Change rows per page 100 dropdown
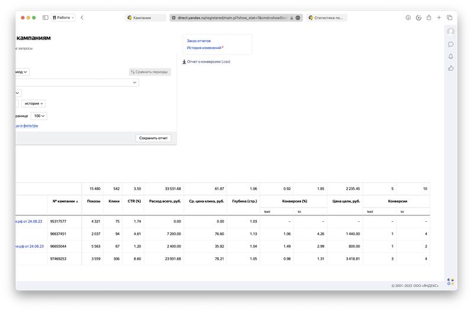The image size is (473, 311). (39, 116)
